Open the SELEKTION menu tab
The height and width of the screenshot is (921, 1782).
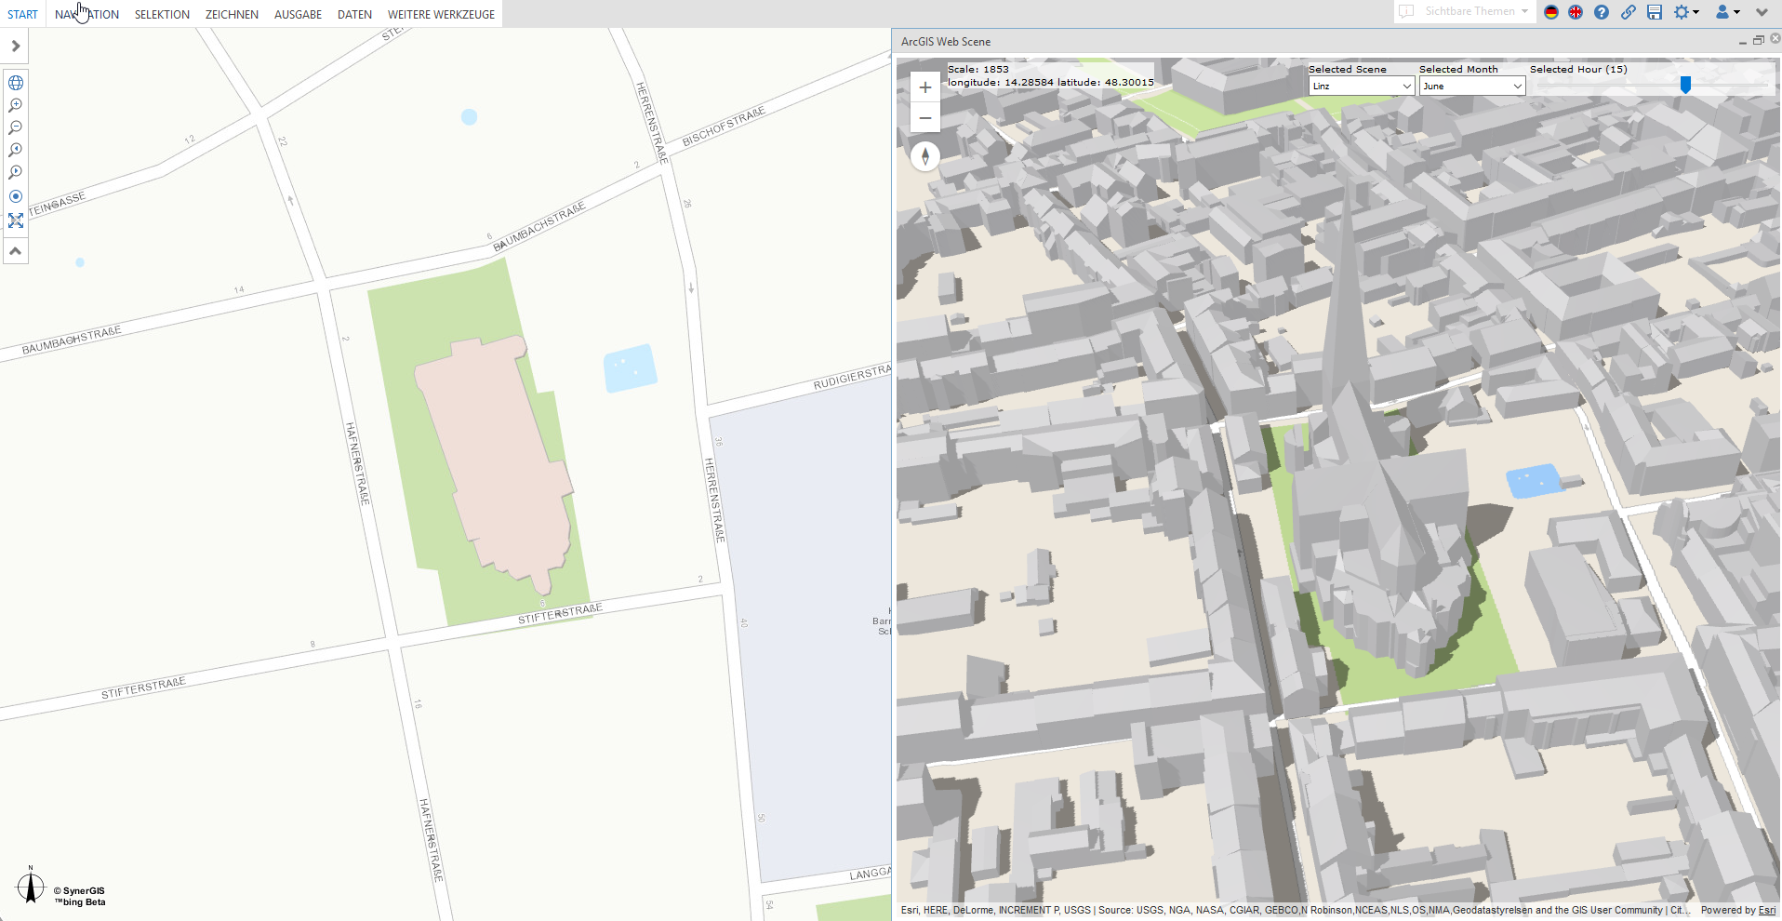(162, 14)
